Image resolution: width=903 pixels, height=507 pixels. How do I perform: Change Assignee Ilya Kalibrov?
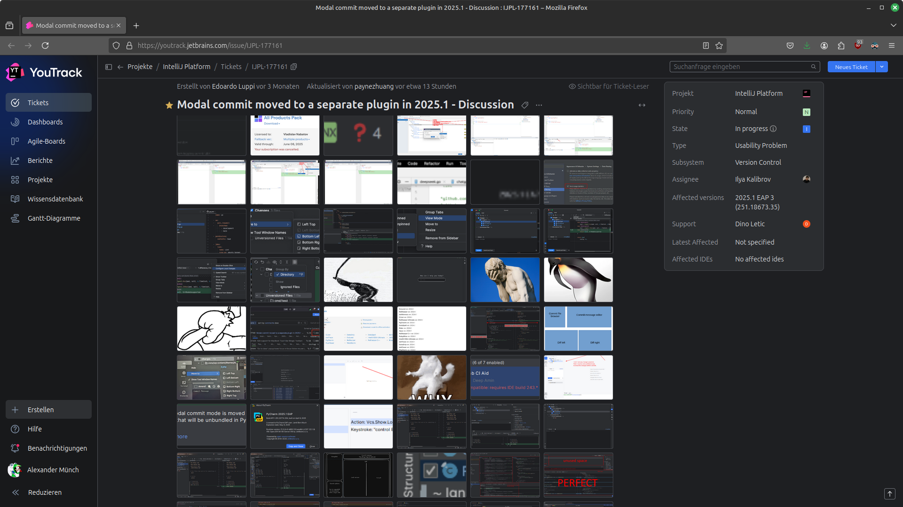pyautogui.click(x=752, y=179)
